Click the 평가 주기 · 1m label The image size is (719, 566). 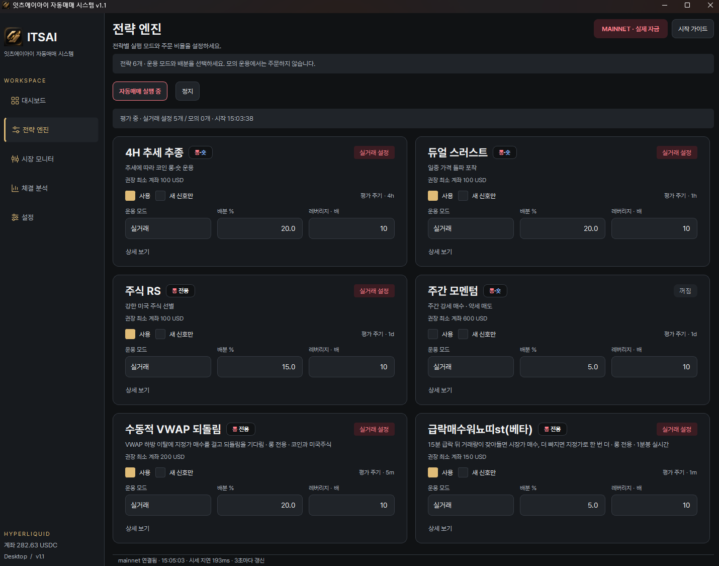click(x=680, y=472)
